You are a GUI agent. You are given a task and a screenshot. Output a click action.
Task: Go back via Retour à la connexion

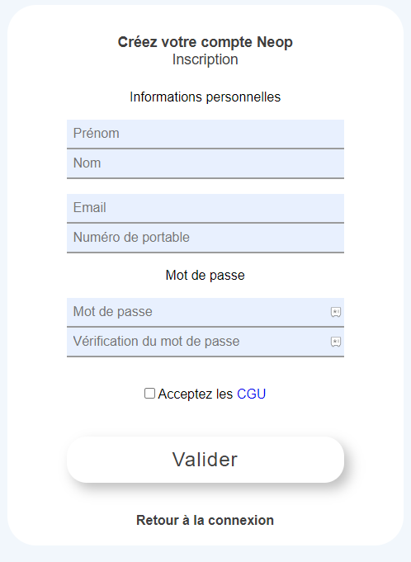pos(205,520)
